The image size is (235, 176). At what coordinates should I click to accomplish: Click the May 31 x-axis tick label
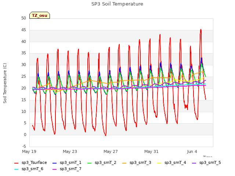pyautogui.click(x=151, y=151)
